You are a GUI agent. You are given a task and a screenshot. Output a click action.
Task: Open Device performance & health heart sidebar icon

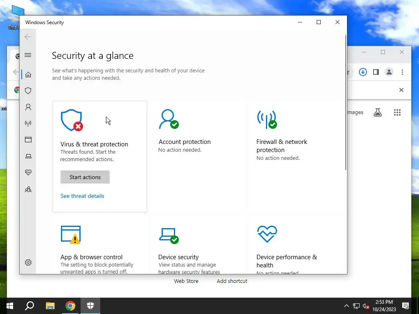tap(28, 173)
